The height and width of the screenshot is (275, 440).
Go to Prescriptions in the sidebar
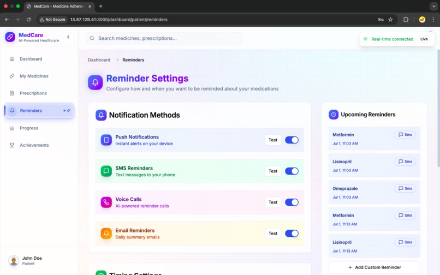pyautogui.click(x=39, y=93)
